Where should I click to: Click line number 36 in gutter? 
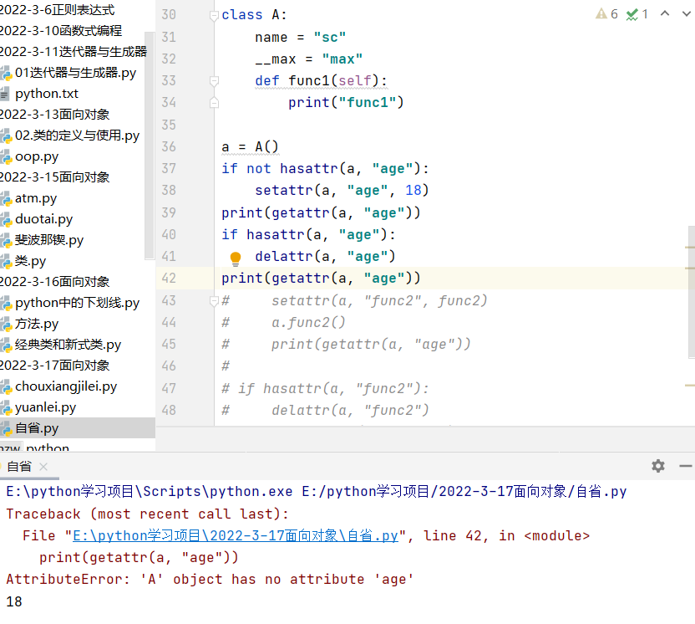click(x=169, y=147)
